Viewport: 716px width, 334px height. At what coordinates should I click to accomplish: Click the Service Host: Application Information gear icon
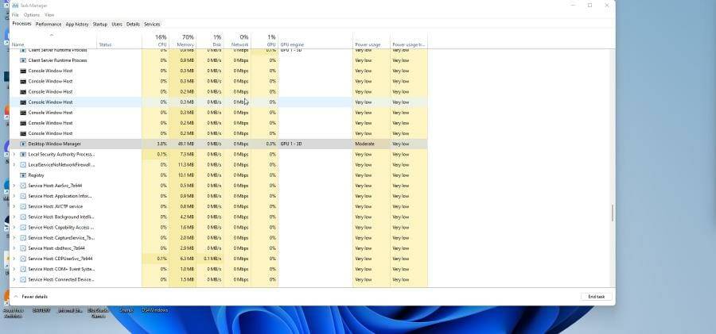tap(23, 197)
